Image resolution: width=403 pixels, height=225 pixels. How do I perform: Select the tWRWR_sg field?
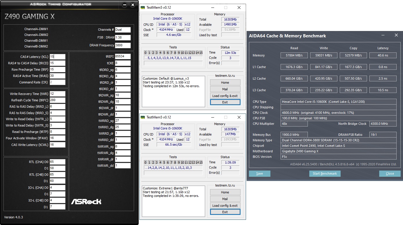pyautogui.click(x=123, y=147)
